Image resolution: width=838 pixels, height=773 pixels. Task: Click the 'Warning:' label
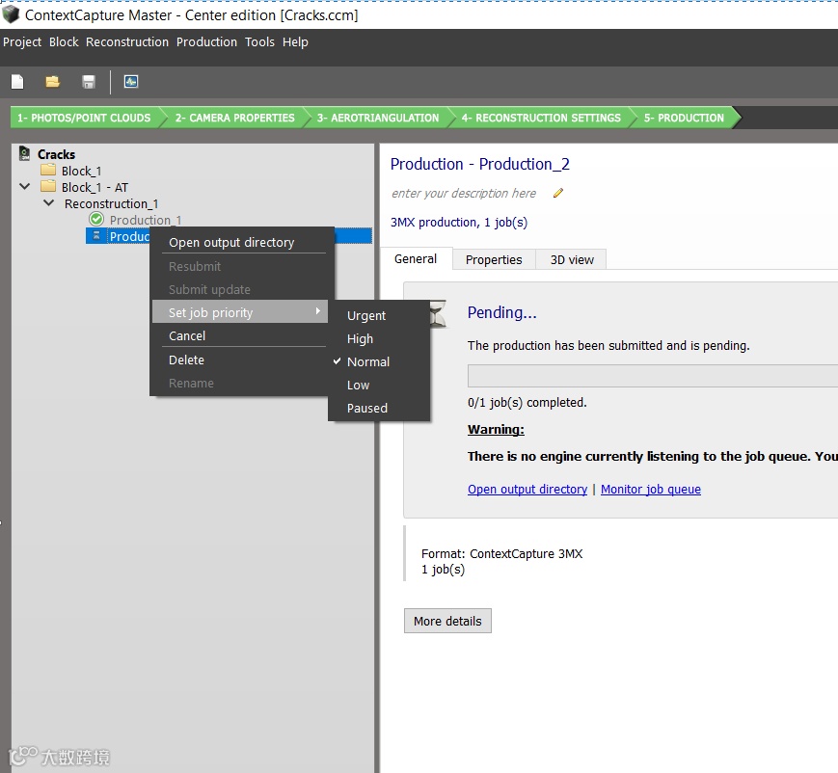tap(496, 429)
